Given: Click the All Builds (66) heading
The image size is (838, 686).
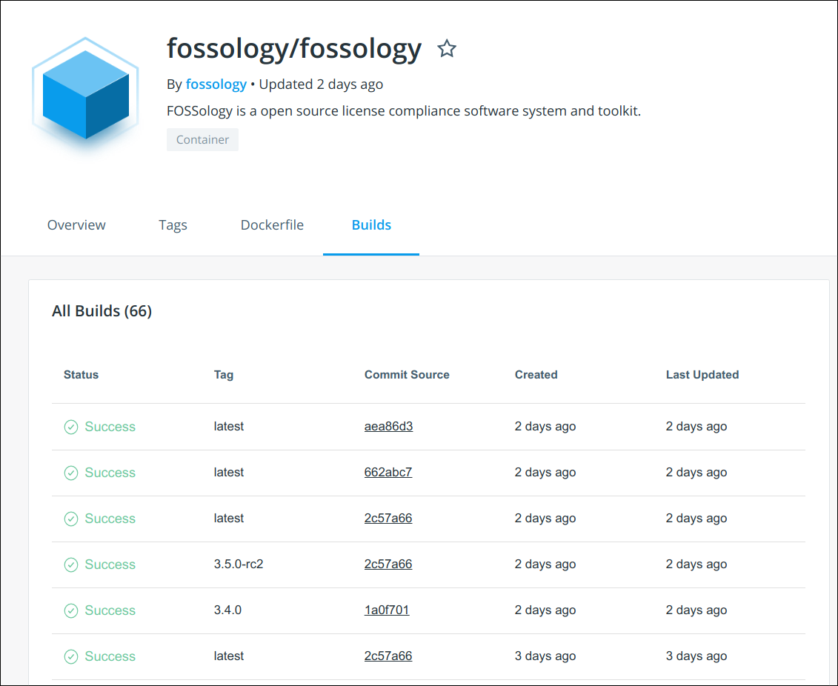Looking at the screenshot, I should coord(102,310).
